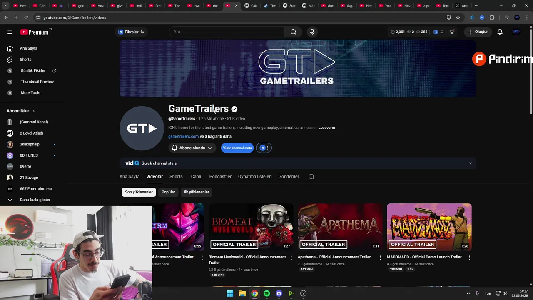The width and height of the screenshot is (533, 300).
Task: Open the vidIQ Filtreler button
Action: 131,32
